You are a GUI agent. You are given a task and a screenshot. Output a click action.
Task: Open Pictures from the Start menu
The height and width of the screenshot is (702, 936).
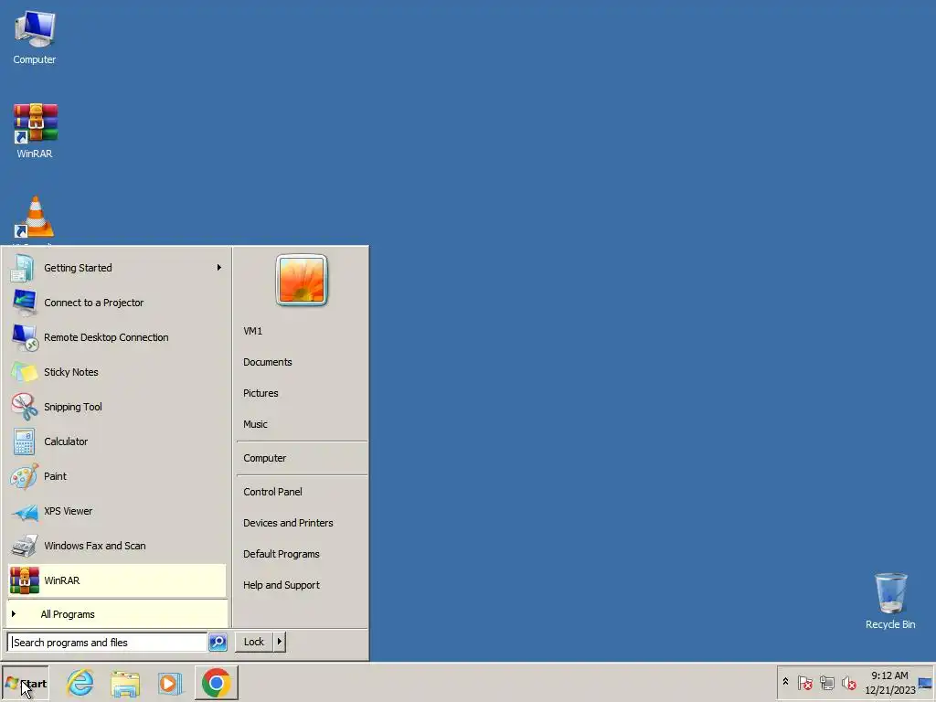click(x=261, y=393)
